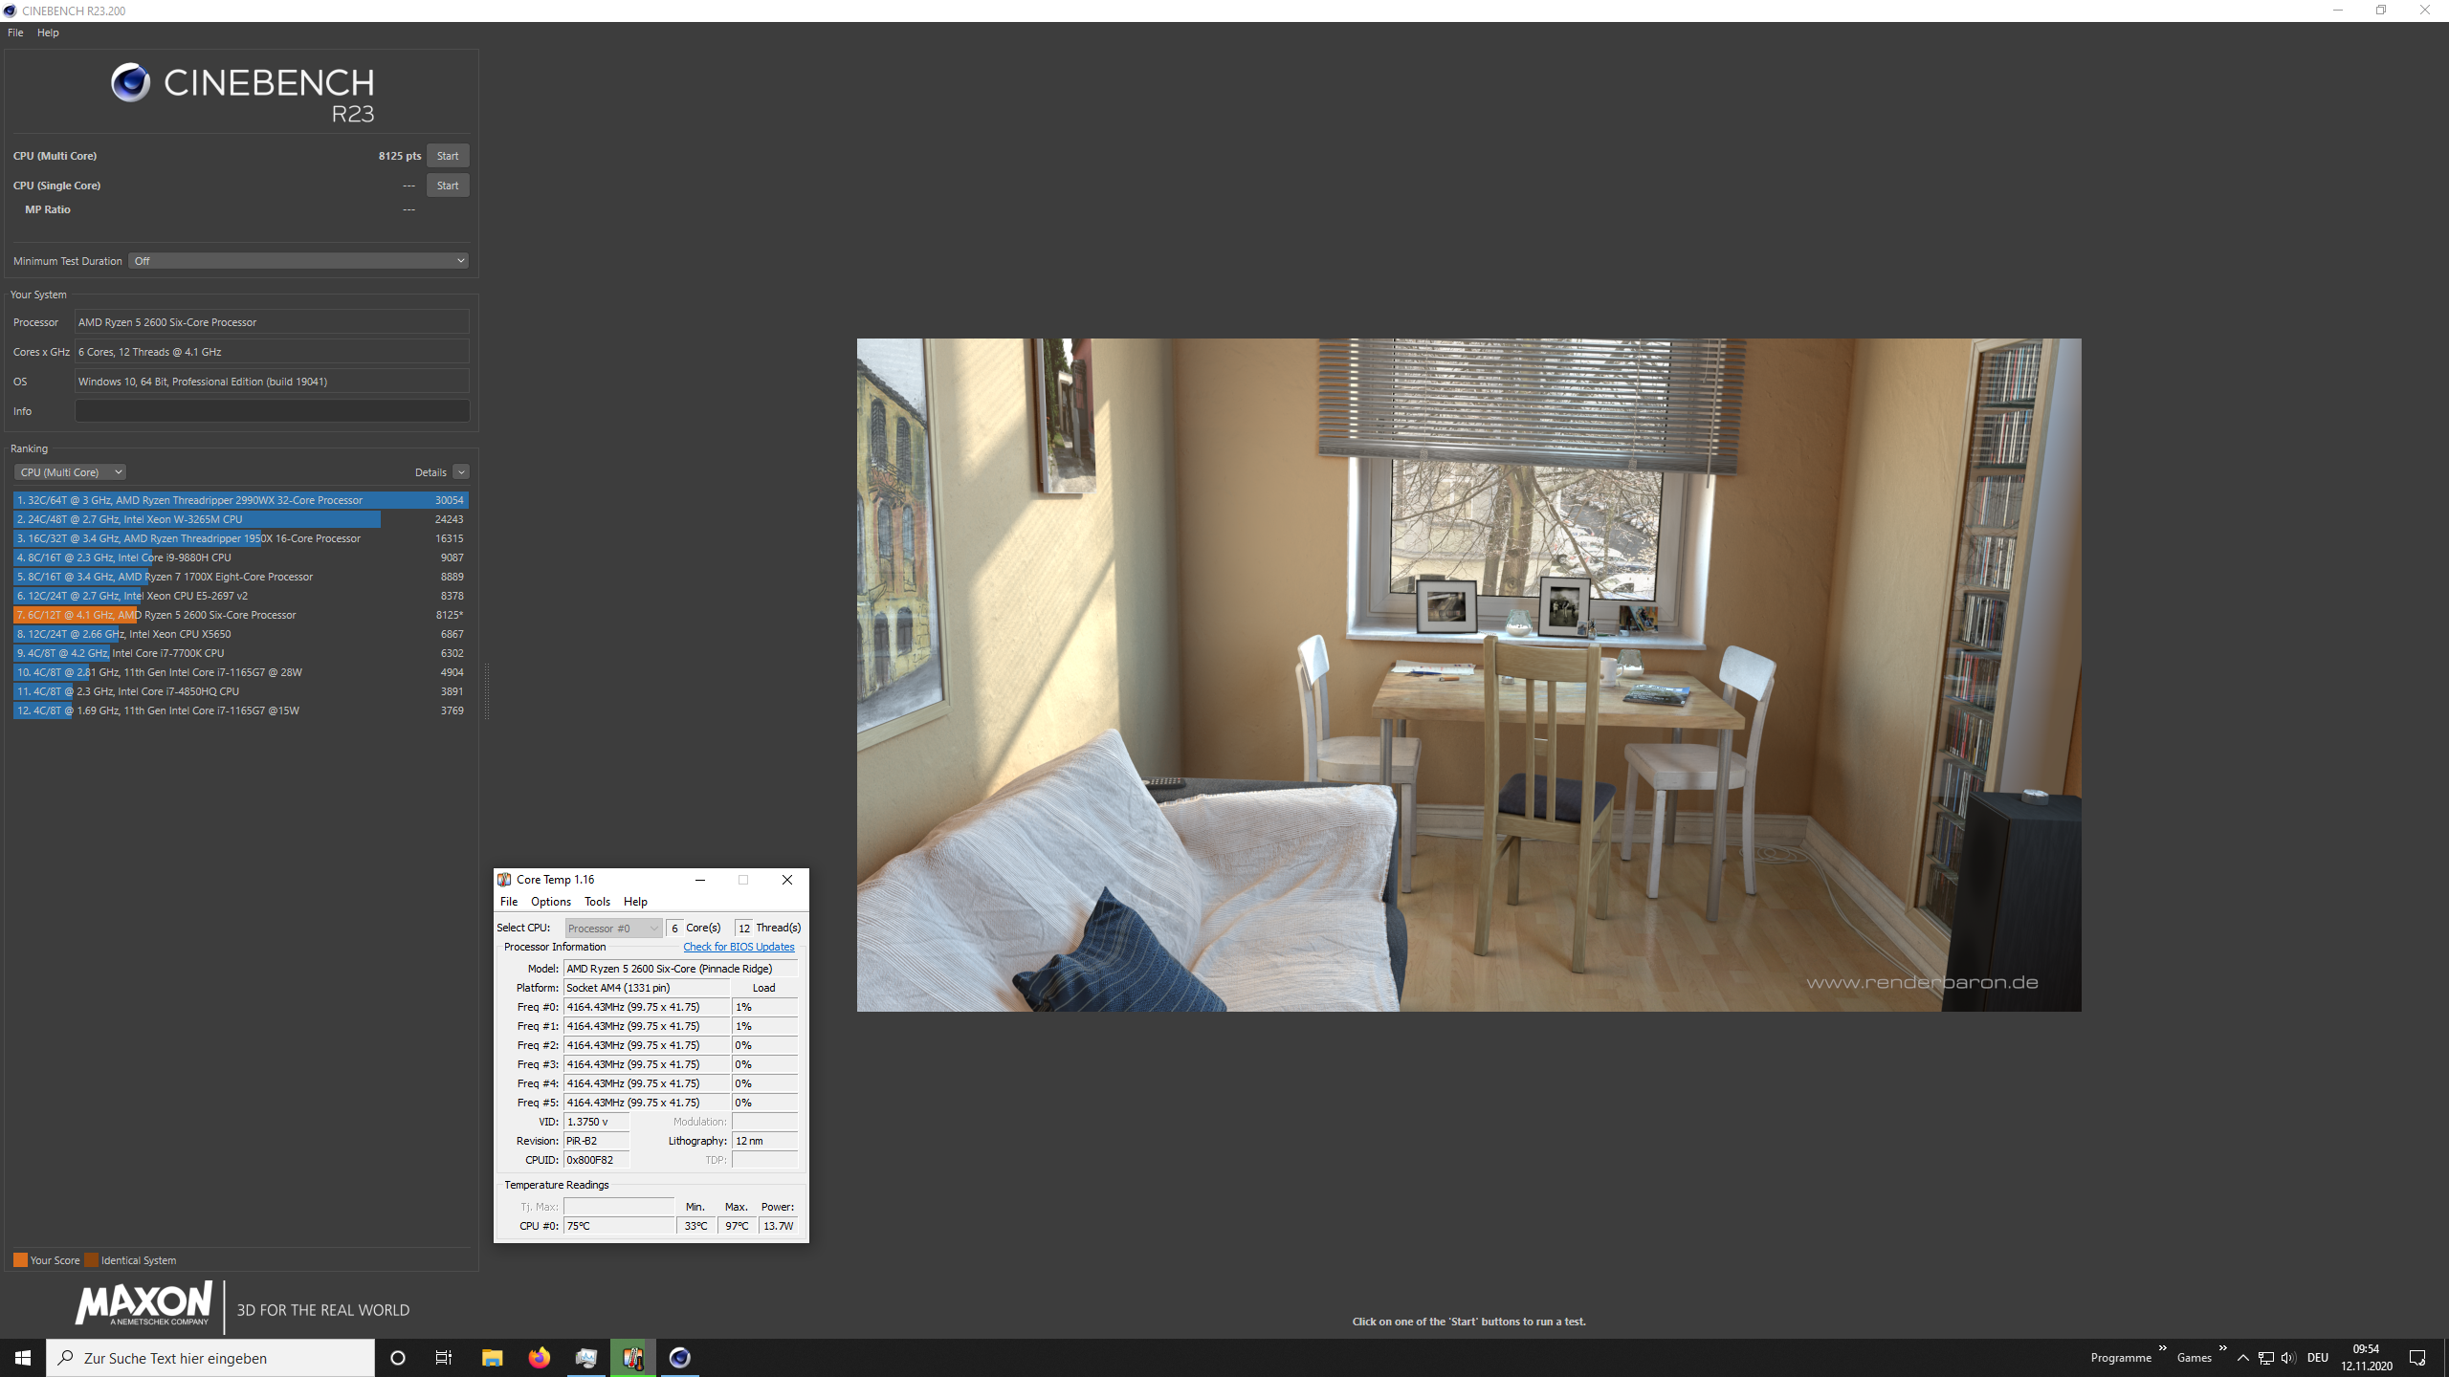The width and height of the screenshot is (2449, 1377).
Task: Open Core Temp File menu
Action: (x=509, y=902)
